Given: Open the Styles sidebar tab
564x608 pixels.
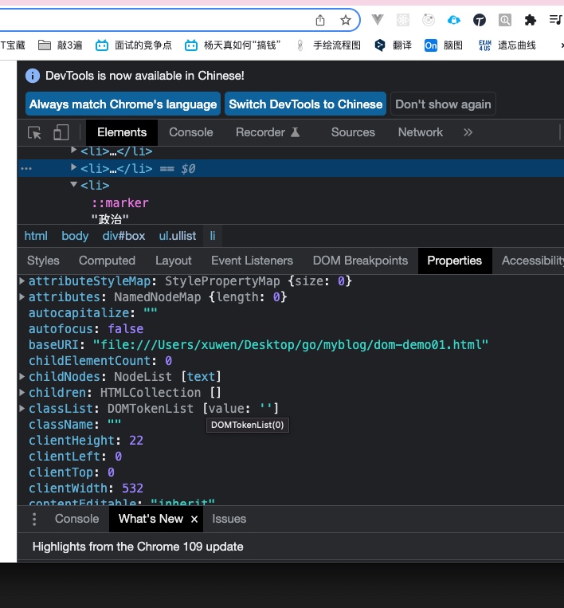Looking at the screenshot, I should click(x=43, y=261).
